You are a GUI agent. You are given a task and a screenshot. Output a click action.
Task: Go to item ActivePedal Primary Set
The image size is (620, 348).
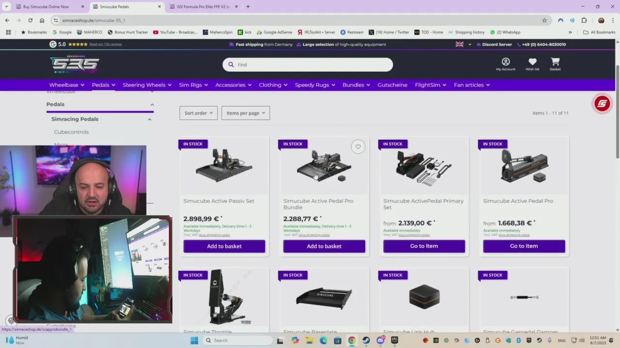pyautogui.click(x=424, y=246)
